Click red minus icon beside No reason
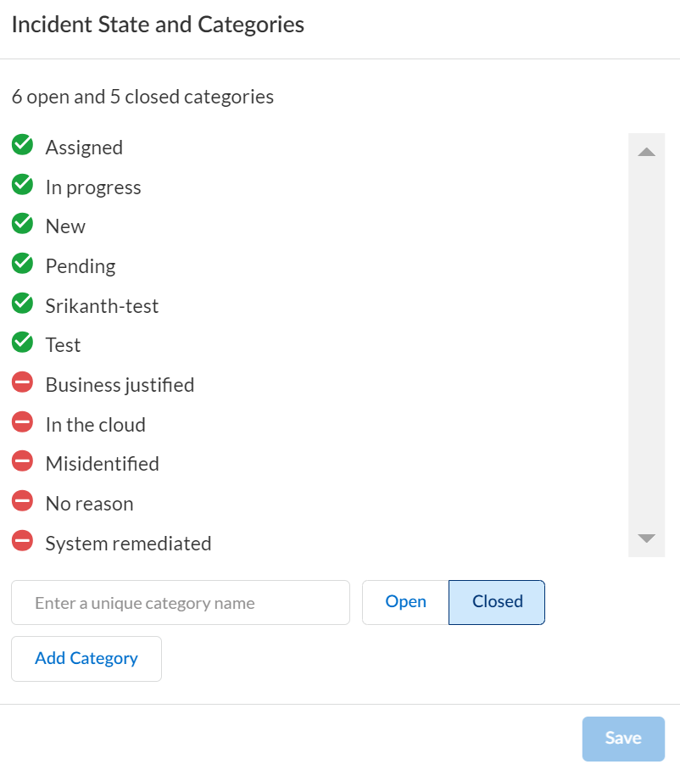 pos(22,501)
